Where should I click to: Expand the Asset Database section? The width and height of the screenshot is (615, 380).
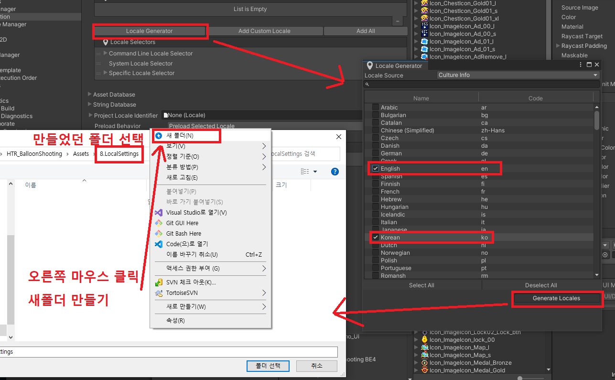pos(90,94)
